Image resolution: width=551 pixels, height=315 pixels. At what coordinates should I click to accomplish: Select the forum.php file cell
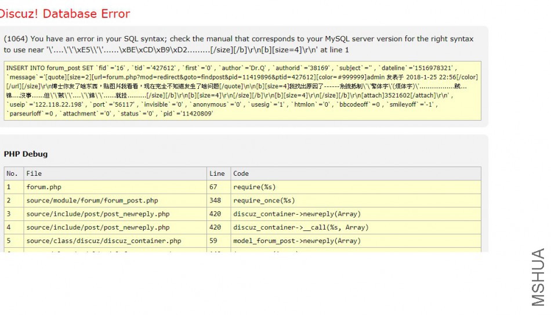tap(43, 187)
